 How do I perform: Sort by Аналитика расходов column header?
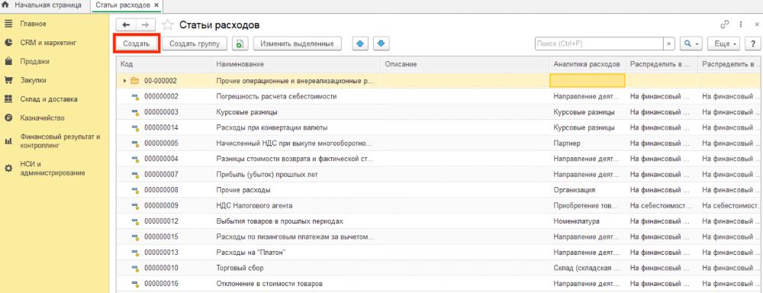pos(588,64)
